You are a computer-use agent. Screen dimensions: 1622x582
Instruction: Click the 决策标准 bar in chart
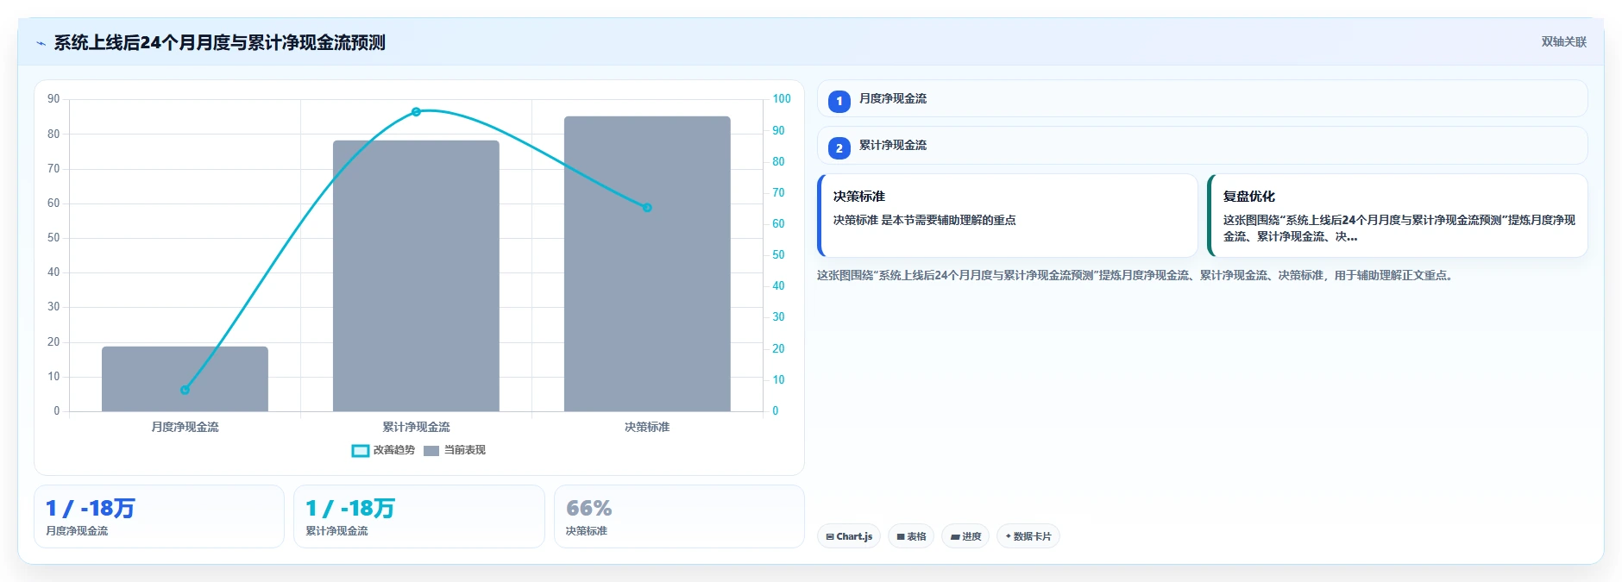click(x=647, y=264)
